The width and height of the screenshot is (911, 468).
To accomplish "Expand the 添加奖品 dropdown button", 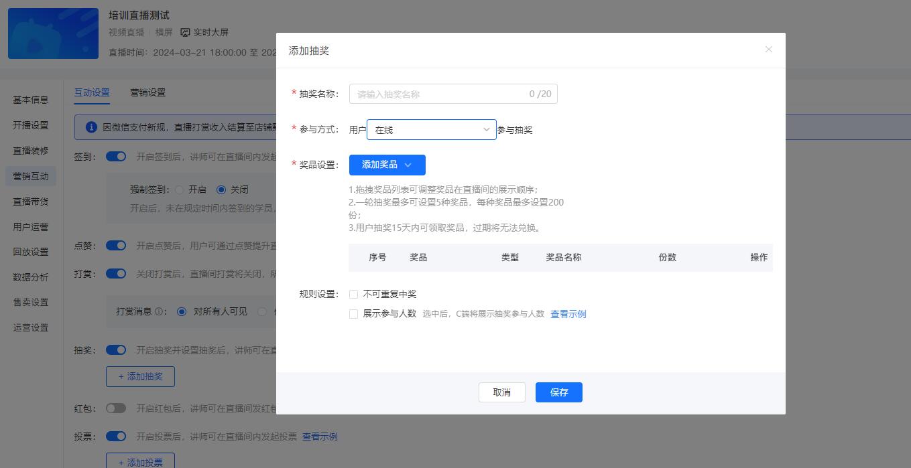I will pyautogui.click(x=387, y=165).
